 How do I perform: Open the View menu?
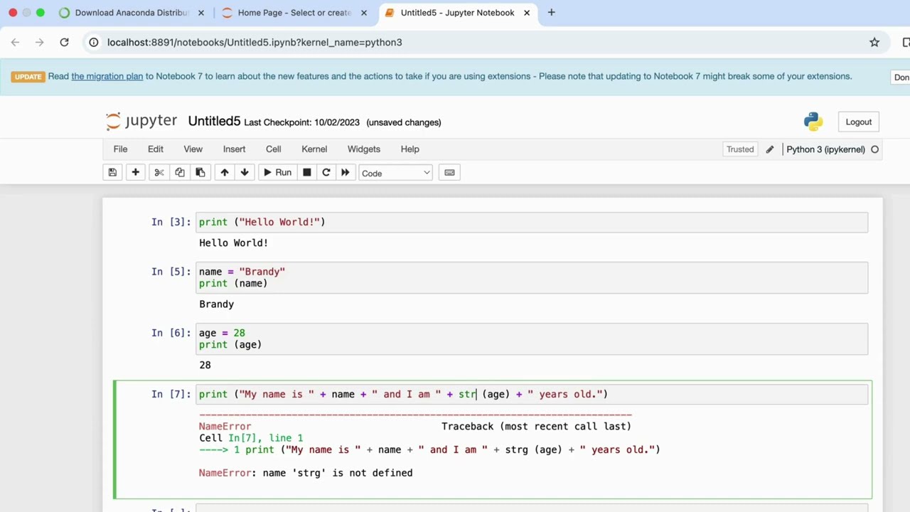point(193,149)
